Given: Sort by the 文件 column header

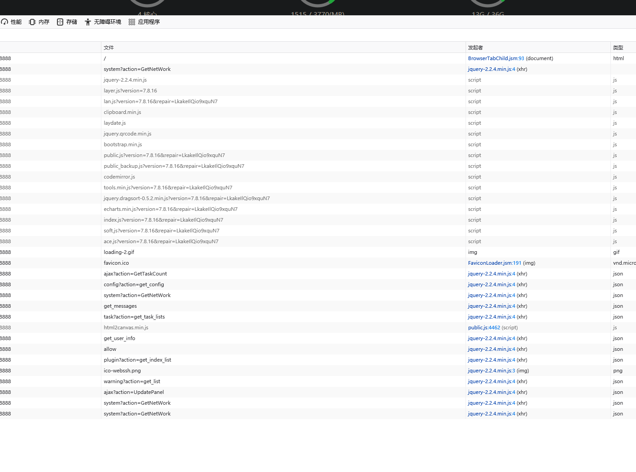Looking at the screenshot, I should coord(109,48).
